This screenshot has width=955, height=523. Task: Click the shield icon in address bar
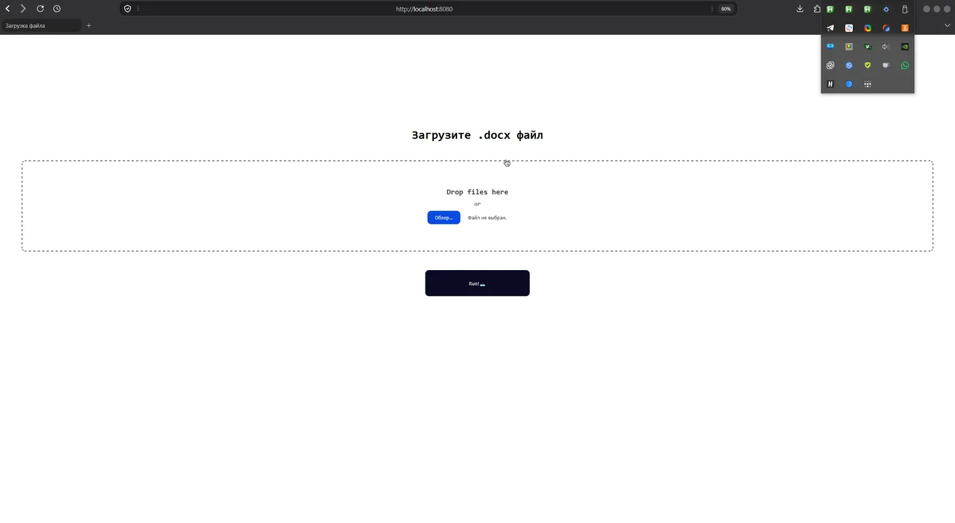pyautogui.click(x=127, y=9)
